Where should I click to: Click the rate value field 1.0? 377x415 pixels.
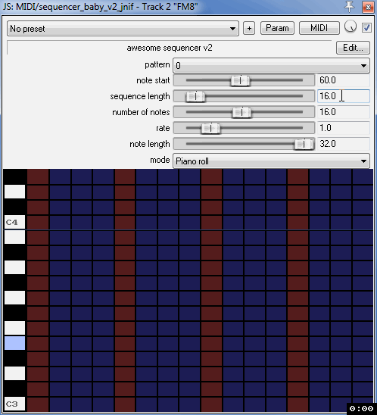343,128
